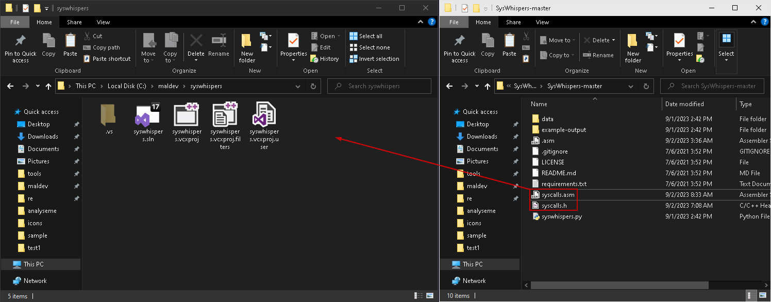Select the syswhispers.vcxproj.filters file

(225, 126)
